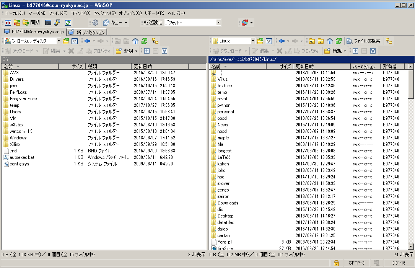Select the Program Files folder
This screenshot has height=268, width=415.
tap(23, 99)
